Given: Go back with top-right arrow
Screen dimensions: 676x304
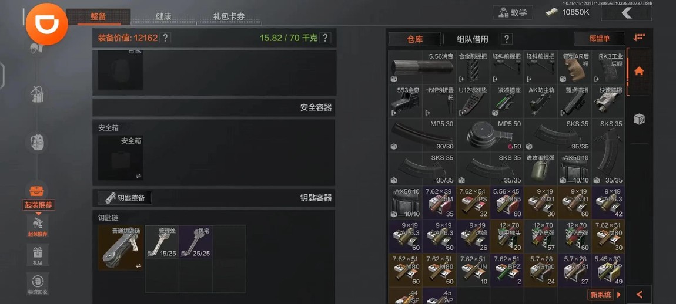Looking at the screenshot, I should click(x=627, y=12).
